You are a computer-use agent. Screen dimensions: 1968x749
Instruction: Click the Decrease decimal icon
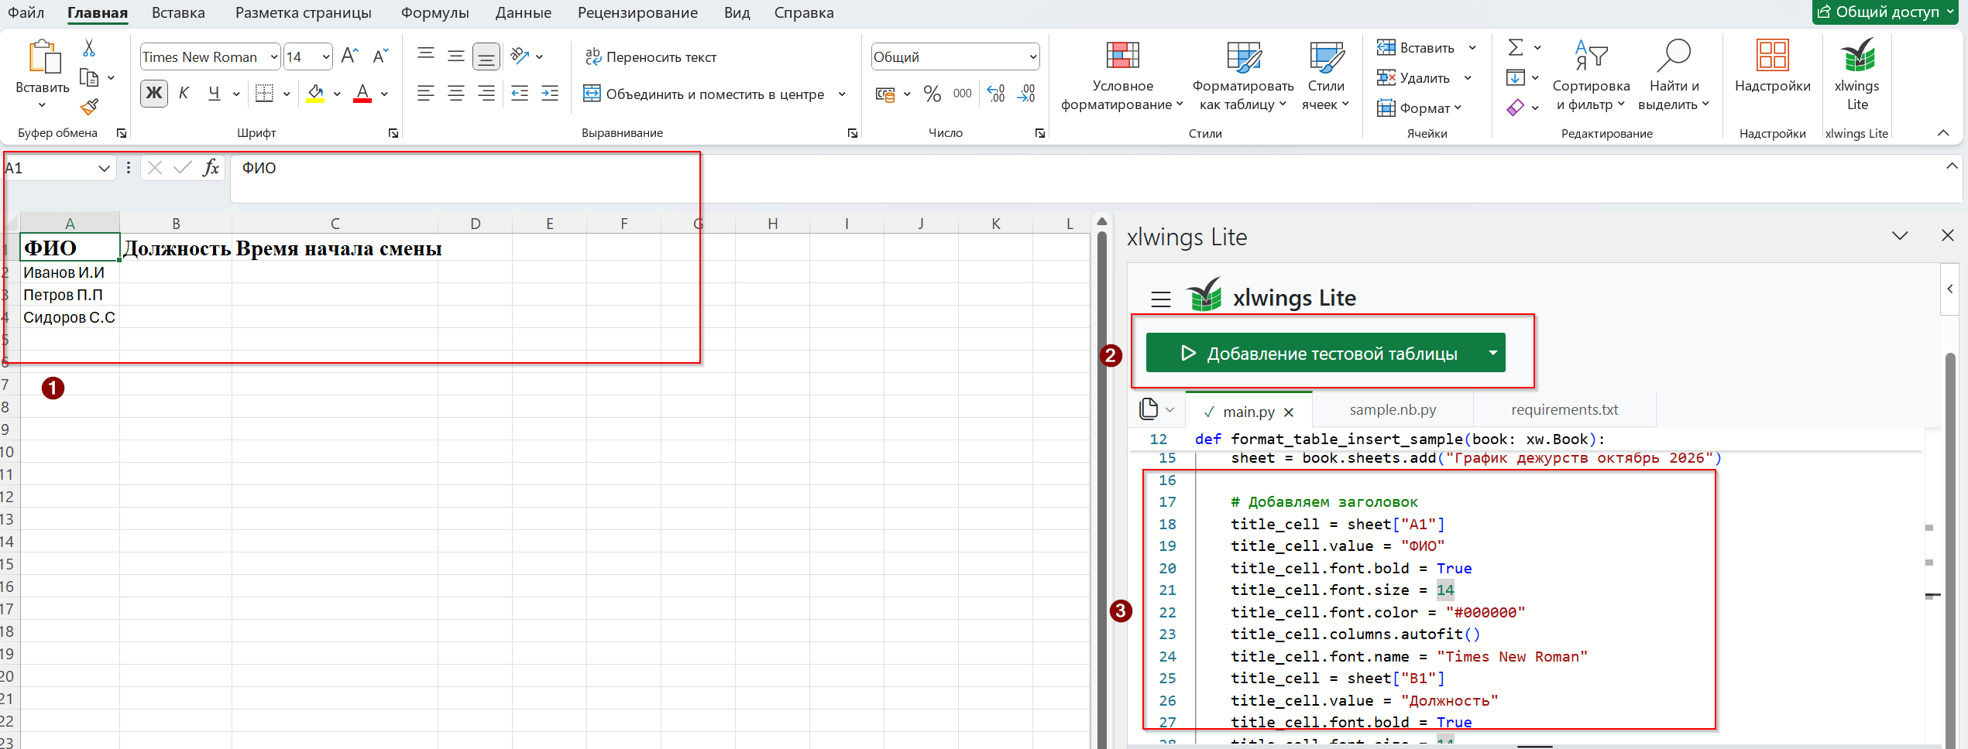click(1027, 94)
